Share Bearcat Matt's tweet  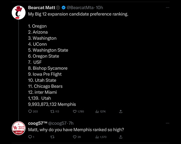coord(121,111)
